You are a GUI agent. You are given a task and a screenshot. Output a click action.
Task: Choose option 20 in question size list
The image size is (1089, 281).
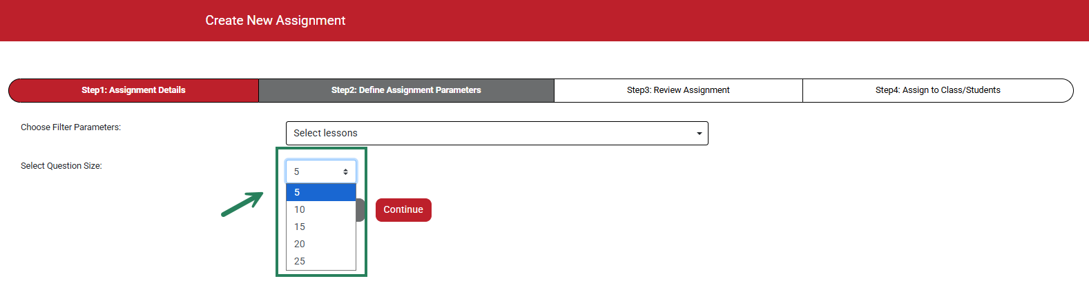click(x=321, y=244)
